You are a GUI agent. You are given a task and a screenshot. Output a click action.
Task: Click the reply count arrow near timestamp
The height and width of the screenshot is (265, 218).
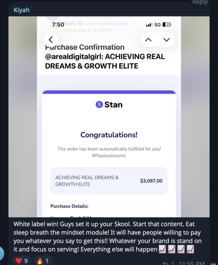click(165, 263)
